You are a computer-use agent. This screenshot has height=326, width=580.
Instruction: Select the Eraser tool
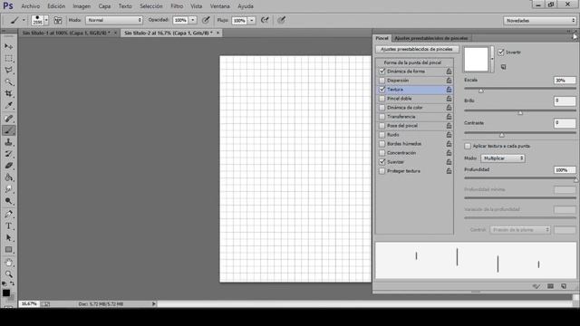coord(8,166)
